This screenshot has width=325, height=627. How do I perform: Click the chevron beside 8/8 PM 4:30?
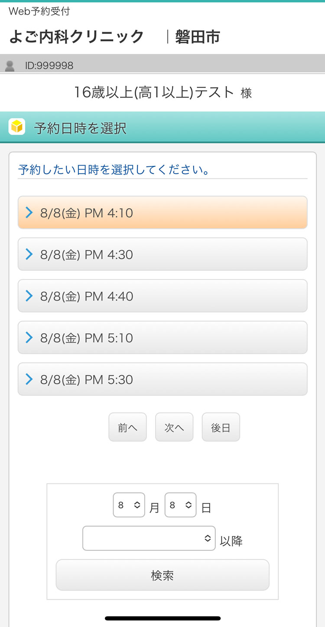point(29,254)
